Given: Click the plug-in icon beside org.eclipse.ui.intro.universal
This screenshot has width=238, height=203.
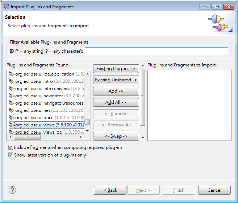Looking at the screenshot, I should point(12,89).
